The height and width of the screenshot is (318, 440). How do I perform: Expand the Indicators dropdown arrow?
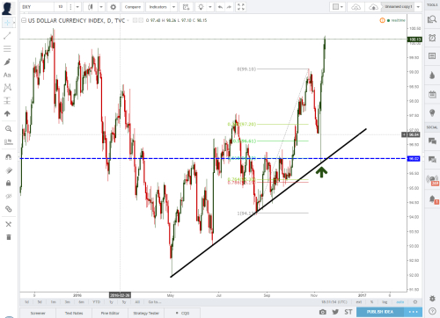pos(173,7)
